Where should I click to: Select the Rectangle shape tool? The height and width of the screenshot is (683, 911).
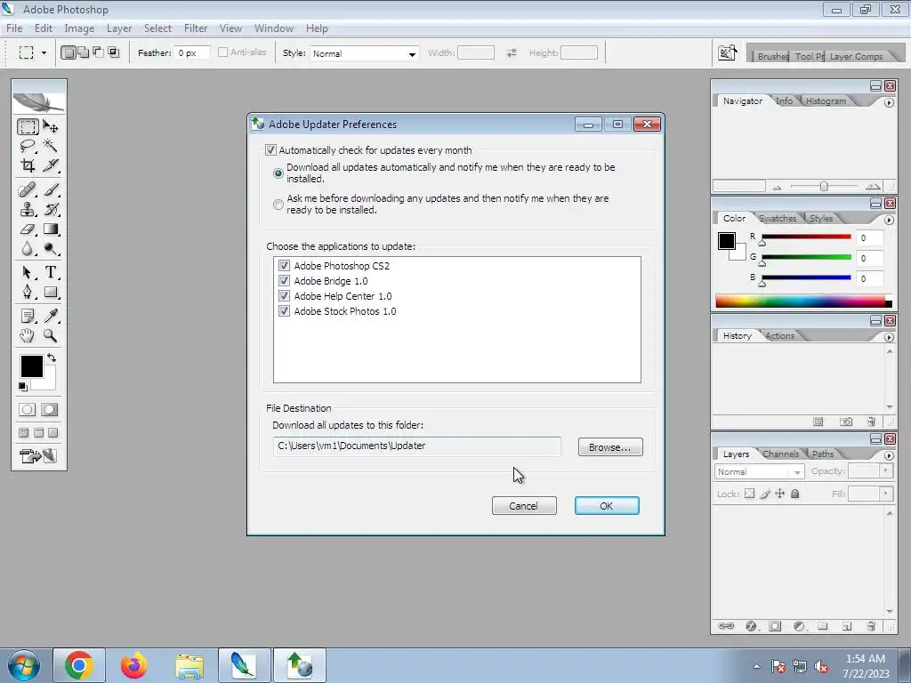(51, 292)
